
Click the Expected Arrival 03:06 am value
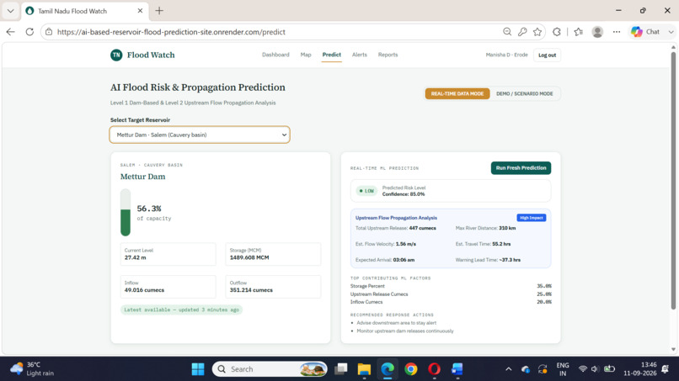click(x=404, y=260)
